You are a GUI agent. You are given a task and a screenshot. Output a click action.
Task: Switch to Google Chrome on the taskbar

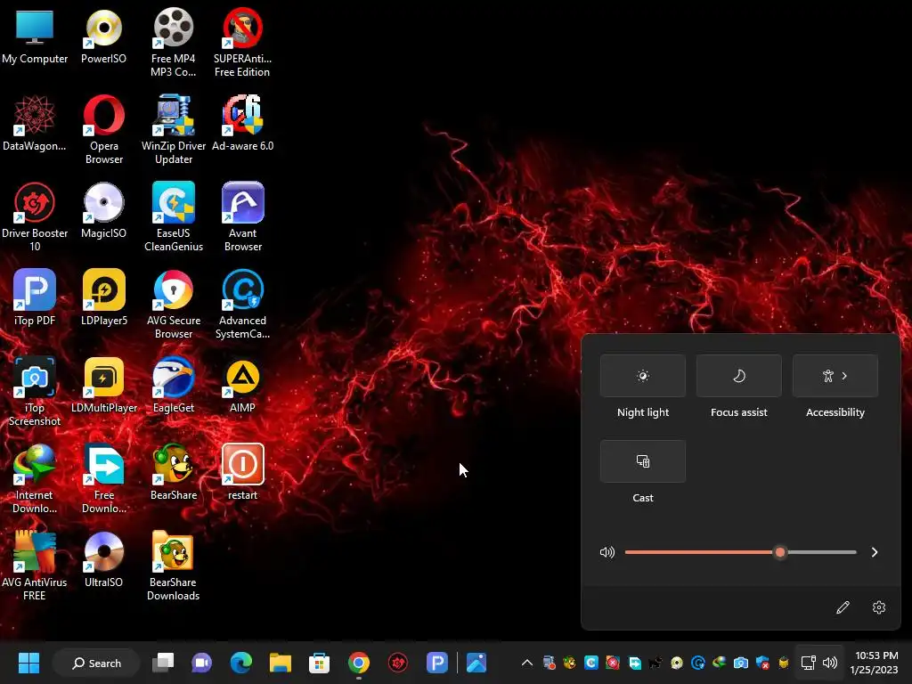pyautogui.click(x=359, y=663)
